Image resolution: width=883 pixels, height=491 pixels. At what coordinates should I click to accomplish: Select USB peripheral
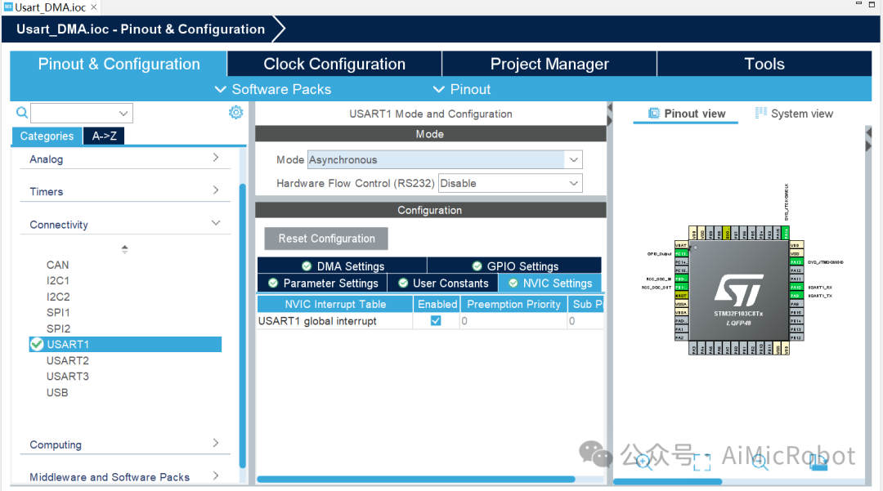pyautogui.click(x=57, y=393)
